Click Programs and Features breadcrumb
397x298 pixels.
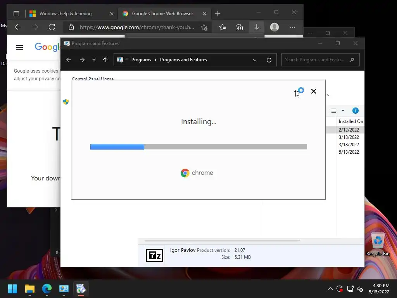pyautogui.click(x=183, y=60)
